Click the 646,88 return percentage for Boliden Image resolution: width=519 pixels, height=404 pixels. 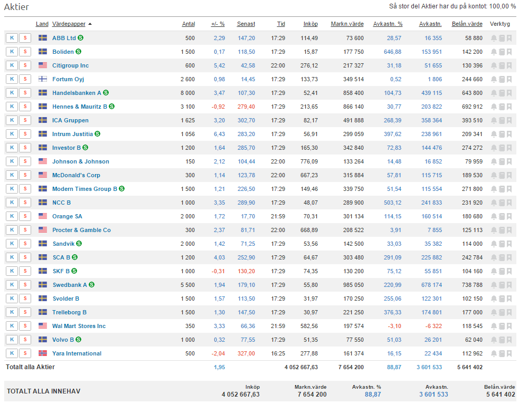(393, 52)
